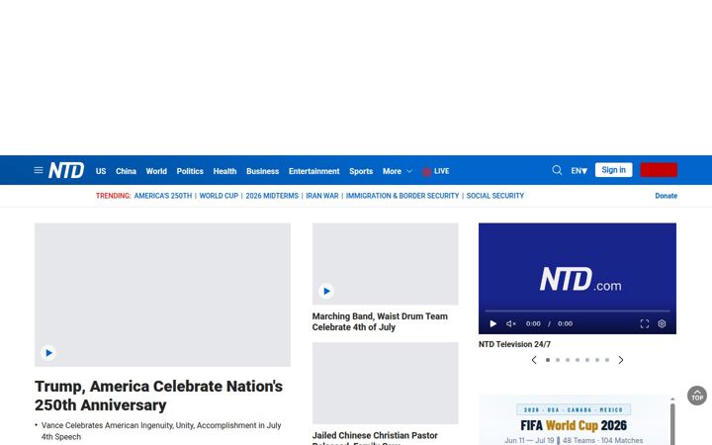Screen dimensions: 712x445
Task: Click the red button beside Sign in
Action: click(659, 170)
